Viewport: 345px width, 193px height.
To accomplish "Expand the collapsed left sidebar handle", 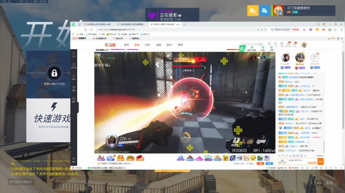I will (x=78, y=107).
